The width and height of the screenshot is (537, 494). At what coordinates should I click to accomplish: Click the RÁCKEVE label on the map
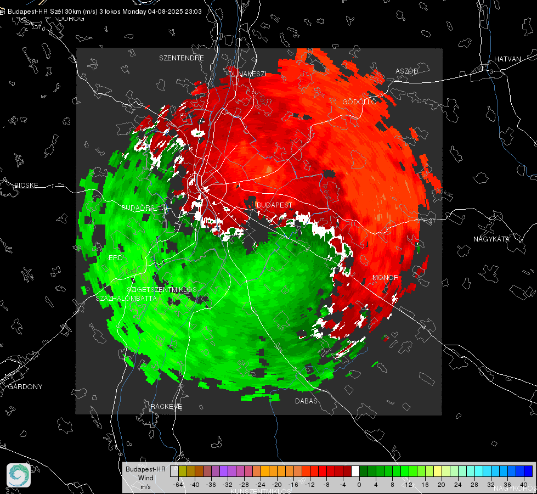pyautogui.click(x=166, y=406)
